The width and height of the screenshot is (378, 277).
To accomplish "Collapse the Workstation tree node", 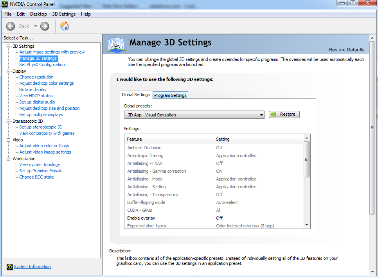I will click(9, 159).
